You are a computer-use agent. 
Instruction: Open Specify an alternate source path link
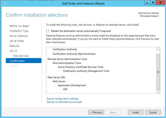coord(64,102)
